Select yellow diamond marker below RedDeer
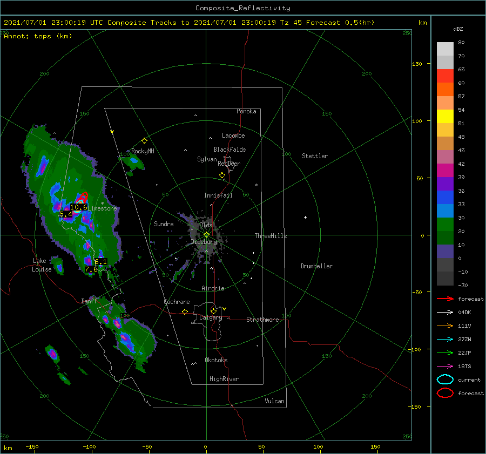 click(222, 175)
